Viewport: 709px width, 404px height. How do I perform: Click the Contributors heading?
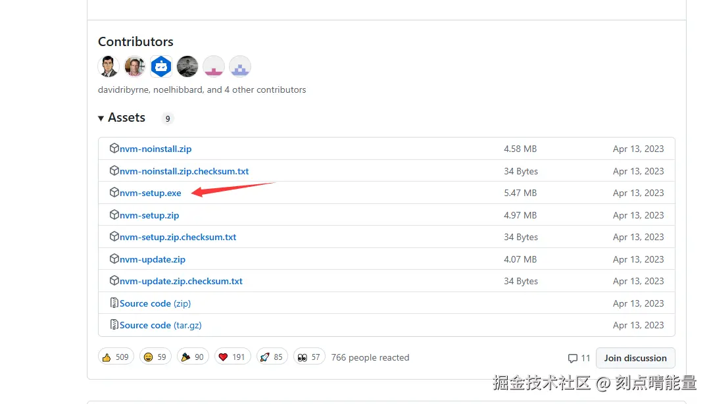point(135,41)
